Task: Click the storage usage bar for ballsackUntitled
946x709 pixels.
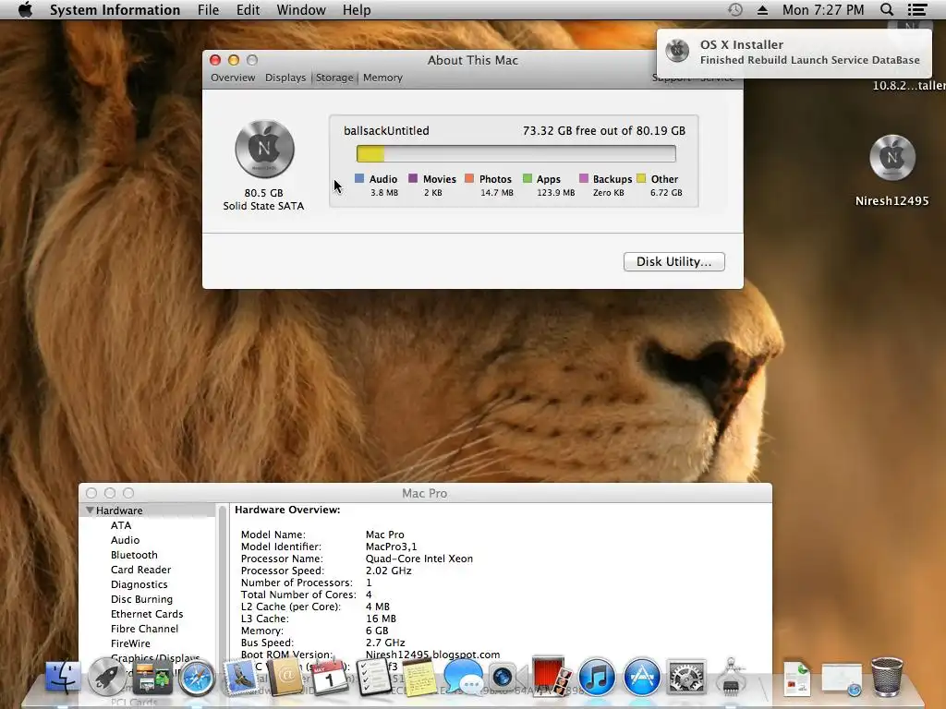Action: (515, 153)
